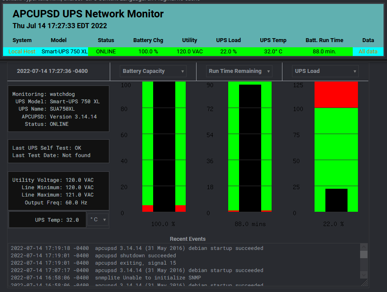Click the 17:07:17 startup succeeded event
The width and height of the screenshot is (387, 292).
click(x=137, y=270)
